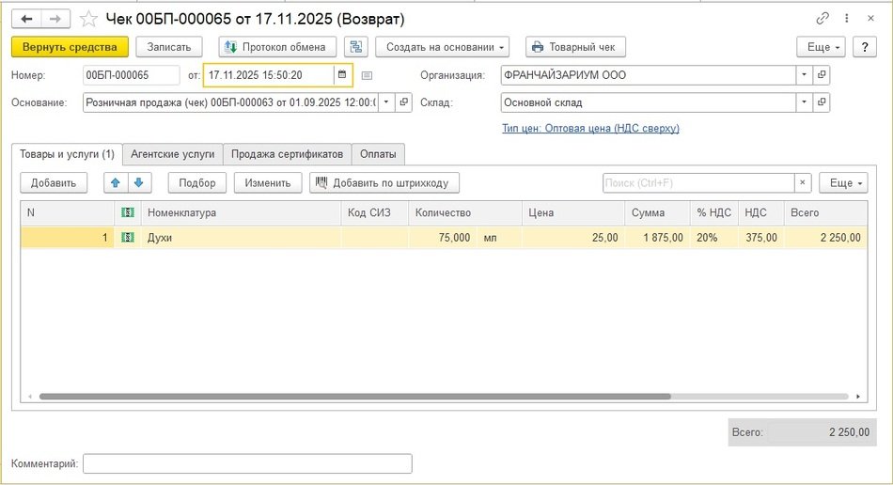Click the structure icon beside Протокол обмена
The width and height of the screenshot is (893, 485).
pyautogui.click(x=356, y=47)
